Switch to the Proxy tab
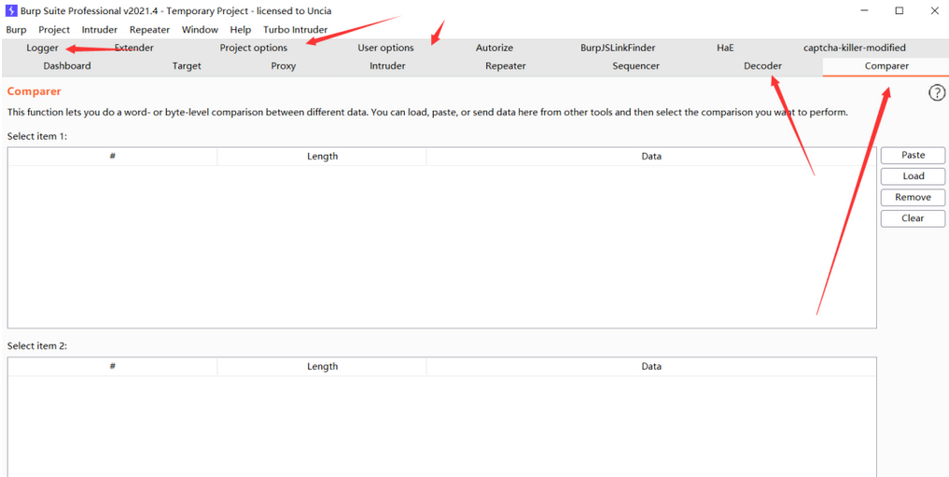The height and width of the screenshot is (477, 949). tap(284, 66)
